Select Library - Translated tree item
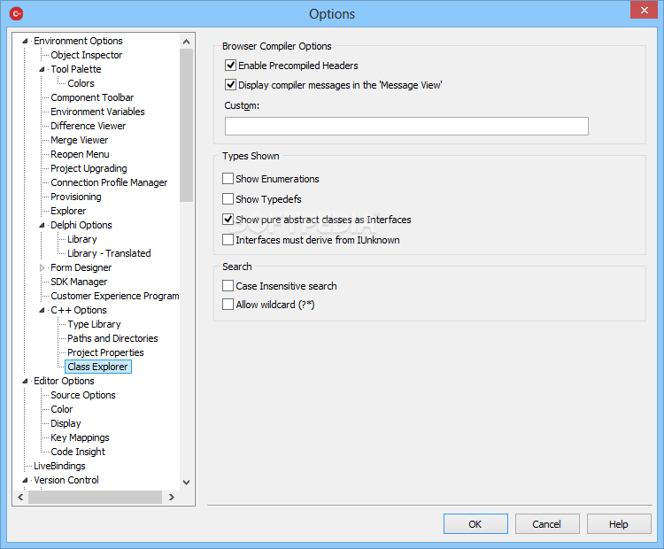Screen dimensions: 664x549 [109, 253]
